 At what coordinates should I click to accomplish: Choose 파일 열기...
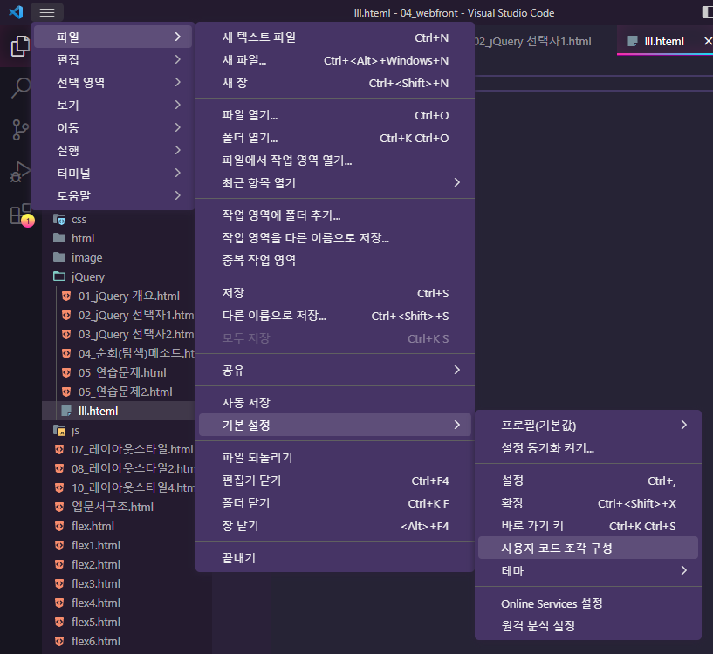[335, 115]
